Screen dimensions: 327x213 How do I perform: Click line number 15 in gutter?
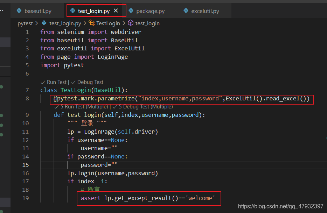26,165
